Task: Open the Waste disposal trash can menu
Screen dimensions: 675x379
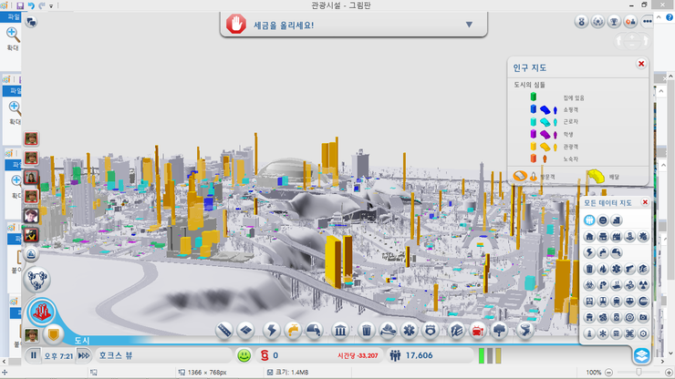Action: (x=367, y=331)
